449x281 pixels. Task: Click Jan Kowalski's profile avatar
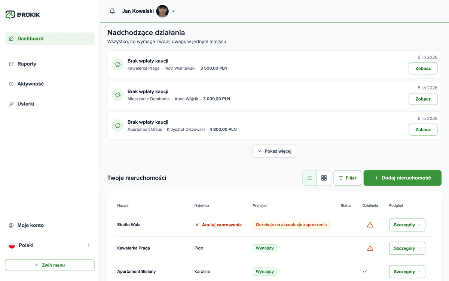pyautogui.click(x=162, y=11)
